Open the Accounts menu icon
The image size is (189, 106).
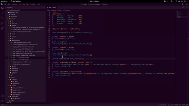(2, 96)
